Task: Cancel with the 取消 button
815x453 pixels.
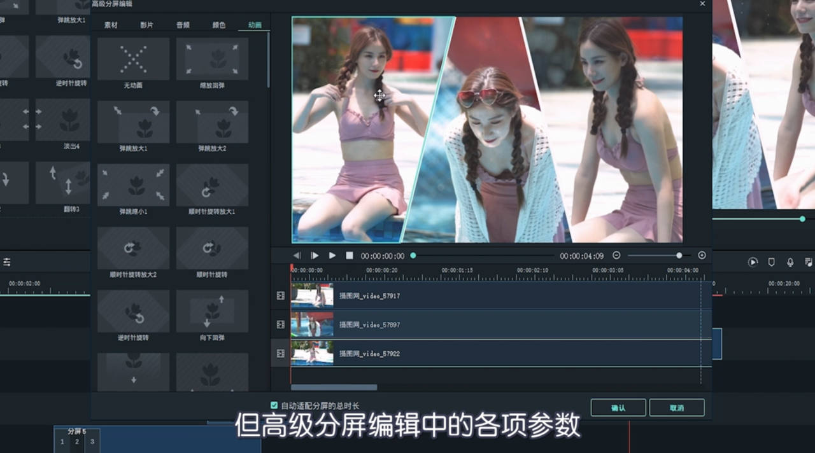Action: point(677,408)
